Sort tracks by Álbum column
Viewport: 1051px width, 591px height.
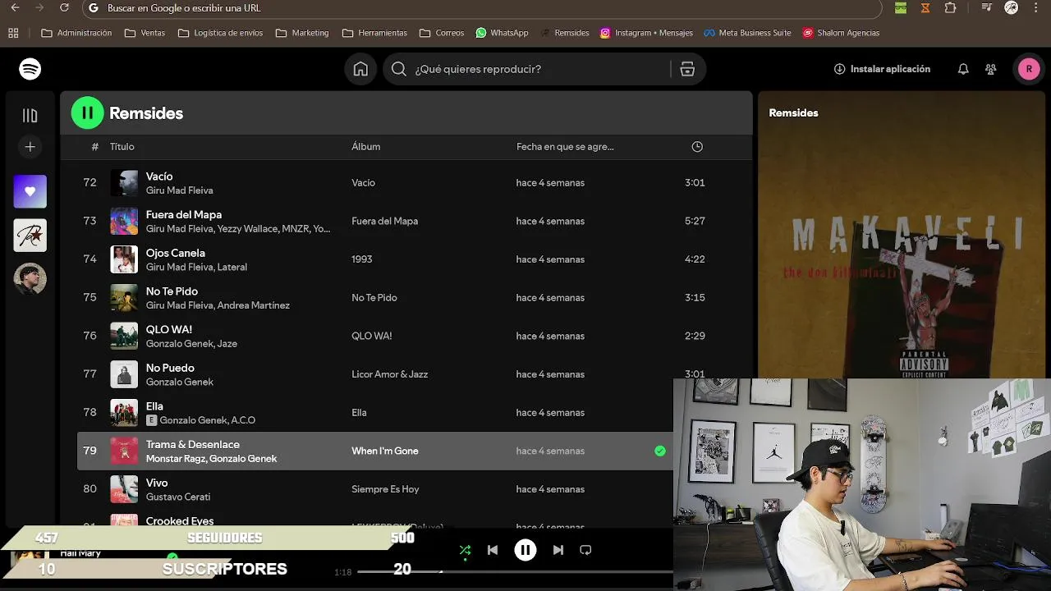365,147
